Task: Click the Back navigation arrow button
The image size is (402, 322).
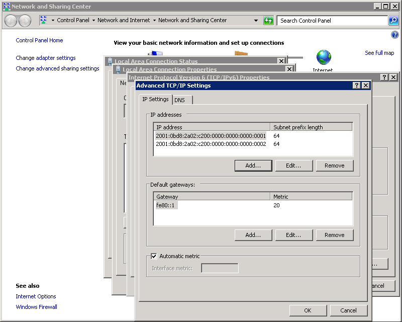Action: pyautogui.click(x=11, y=21)
